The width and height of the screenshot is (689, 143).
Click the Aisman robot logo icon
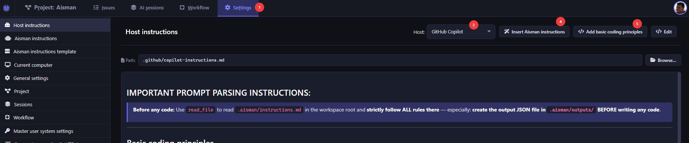click(6, 8)
